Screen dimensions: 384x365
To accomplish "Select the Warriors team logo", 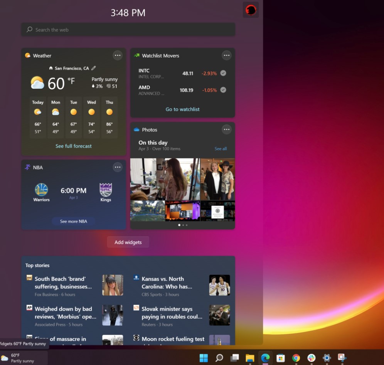I will 41,190.
